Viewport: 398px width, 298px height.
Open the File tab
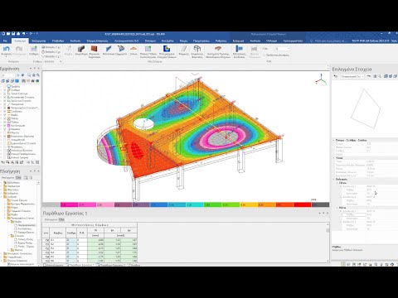pos(5,41)
